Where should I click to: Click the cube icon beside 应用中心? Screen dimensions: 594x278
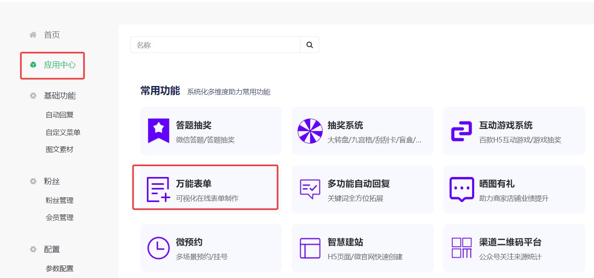click(x=33, y=65)
